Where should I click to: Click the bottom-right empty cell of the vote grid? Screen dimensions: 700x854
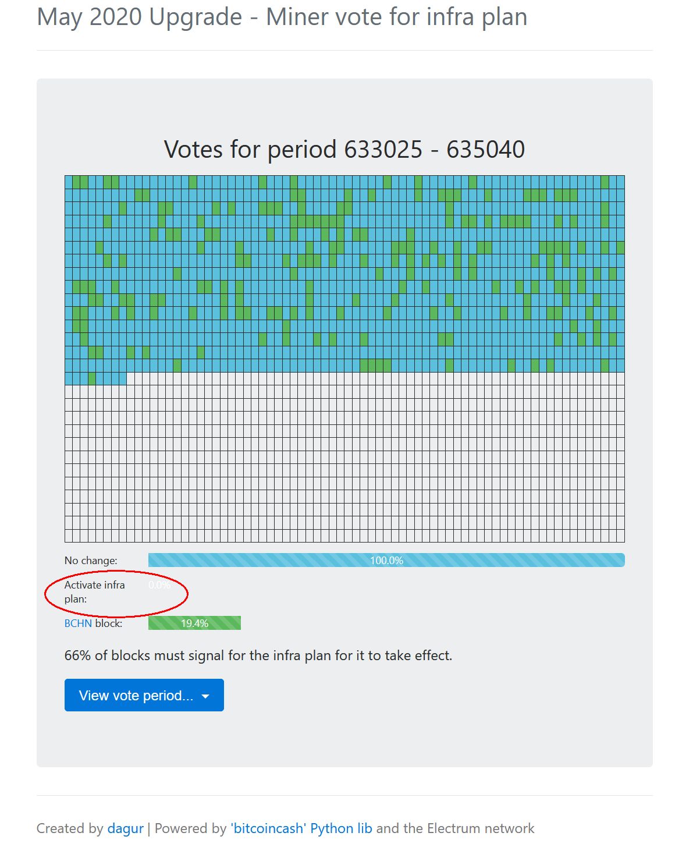pos(621,536)
